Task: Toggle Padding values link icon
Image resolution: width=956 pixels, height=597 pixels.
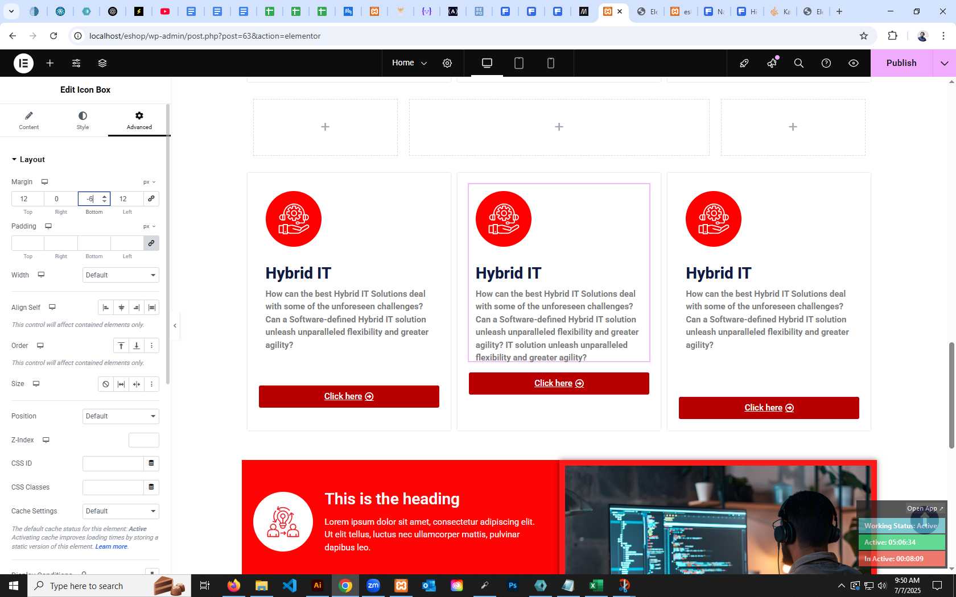Action: coord(151,243)
